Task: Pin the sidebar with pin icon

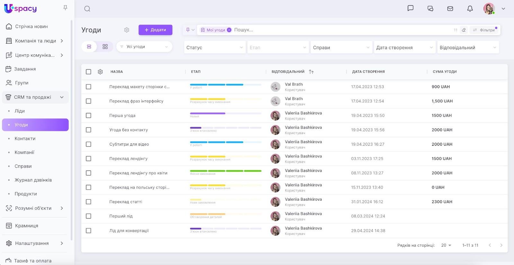Action: 65,7
